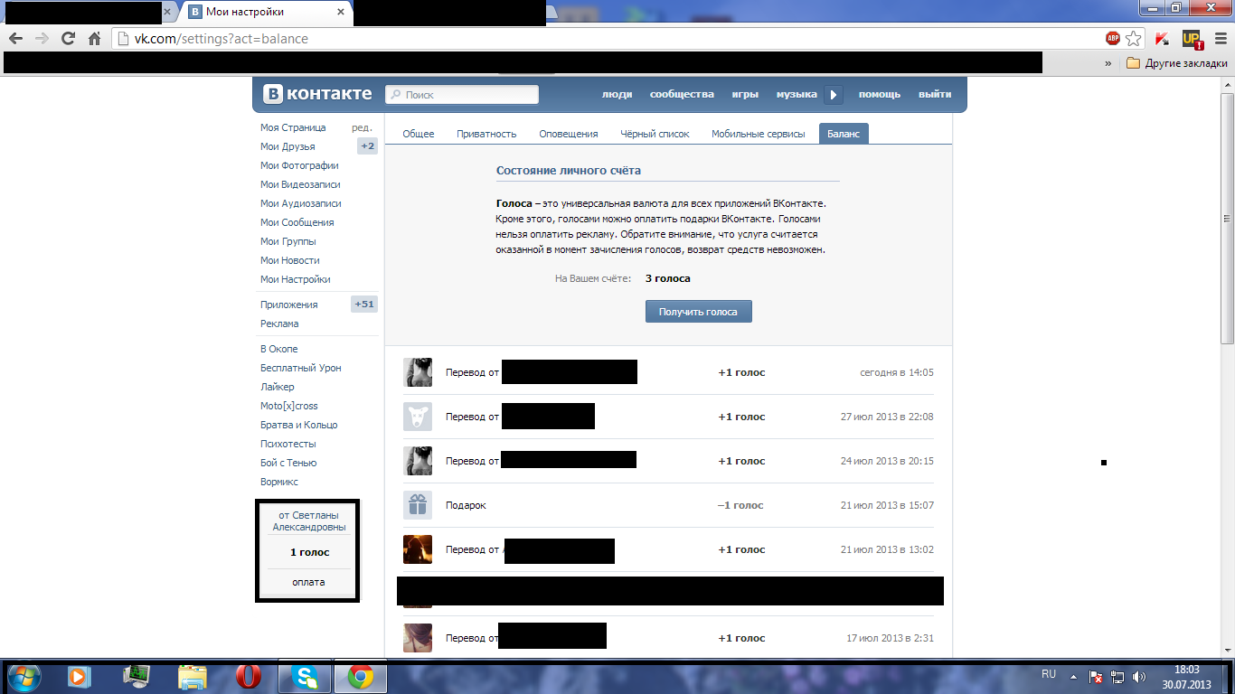This screenshot has width=1235, height=694.
Task: Select the Мобильные сервисы tab
Action: coord(758,134)
